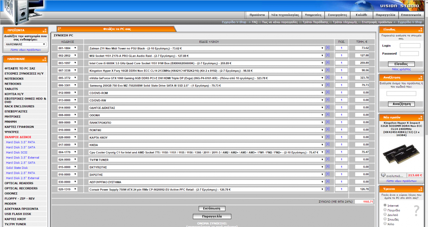Click the Αναζήτηση search button
Viewport: 428px width, 227px height.
point(401,104)
